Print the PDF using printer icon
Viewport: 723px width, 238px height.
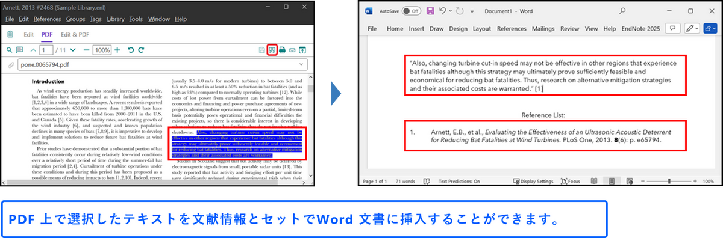coord(282,50)
